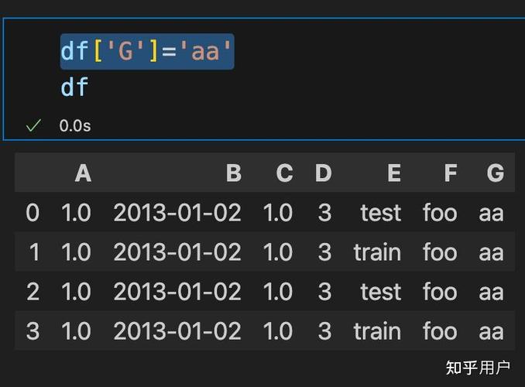Click the green execution success checkmark
525x387 pixels.
[x=33, y=125]
